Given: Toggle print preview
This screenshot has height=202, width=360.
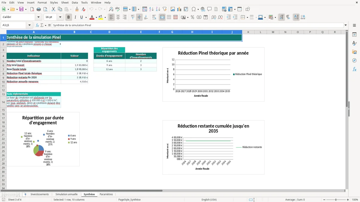Looking at the screenshot, I should pyautogui.click(x=45, y=9).
